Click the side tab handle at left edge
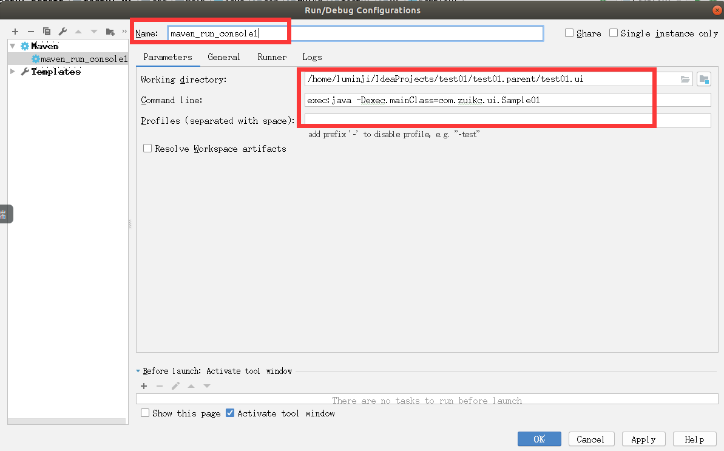The width and height of the screenshot is (724, 451). click(5, 214)
